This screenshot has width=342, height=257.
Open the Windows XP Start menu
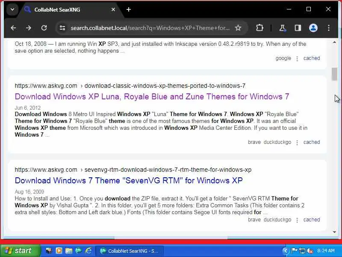20,251
